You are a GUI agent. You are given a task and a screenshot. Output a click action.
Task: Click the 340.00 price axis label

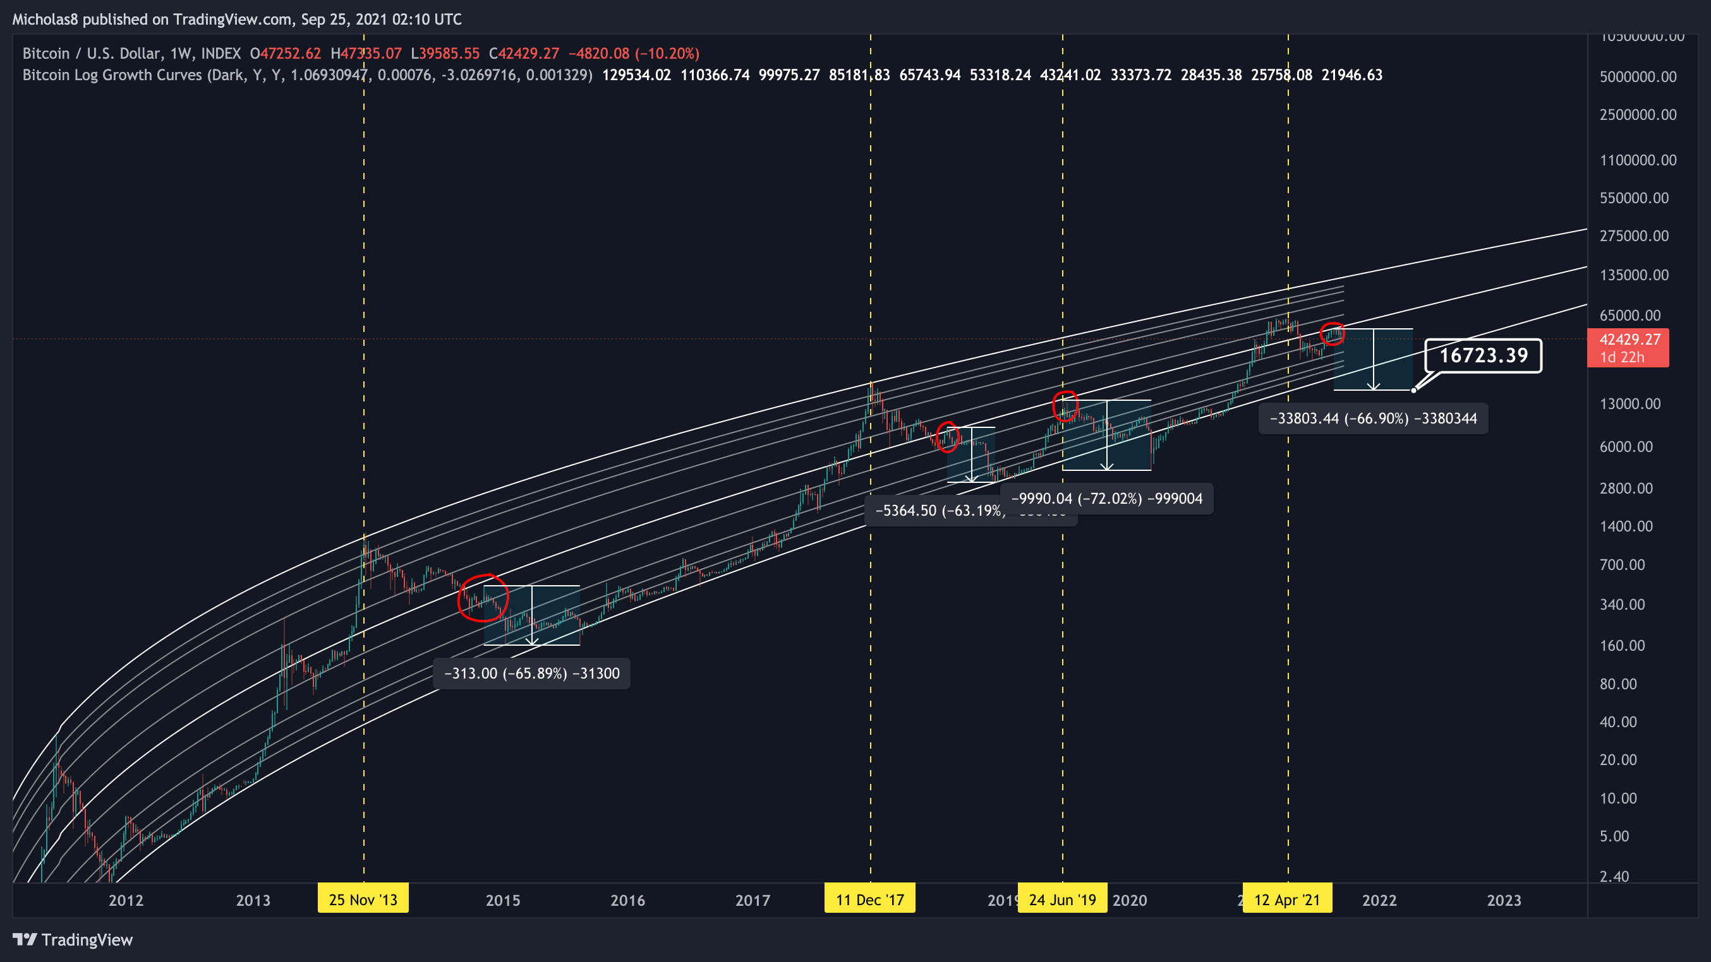1622,604
